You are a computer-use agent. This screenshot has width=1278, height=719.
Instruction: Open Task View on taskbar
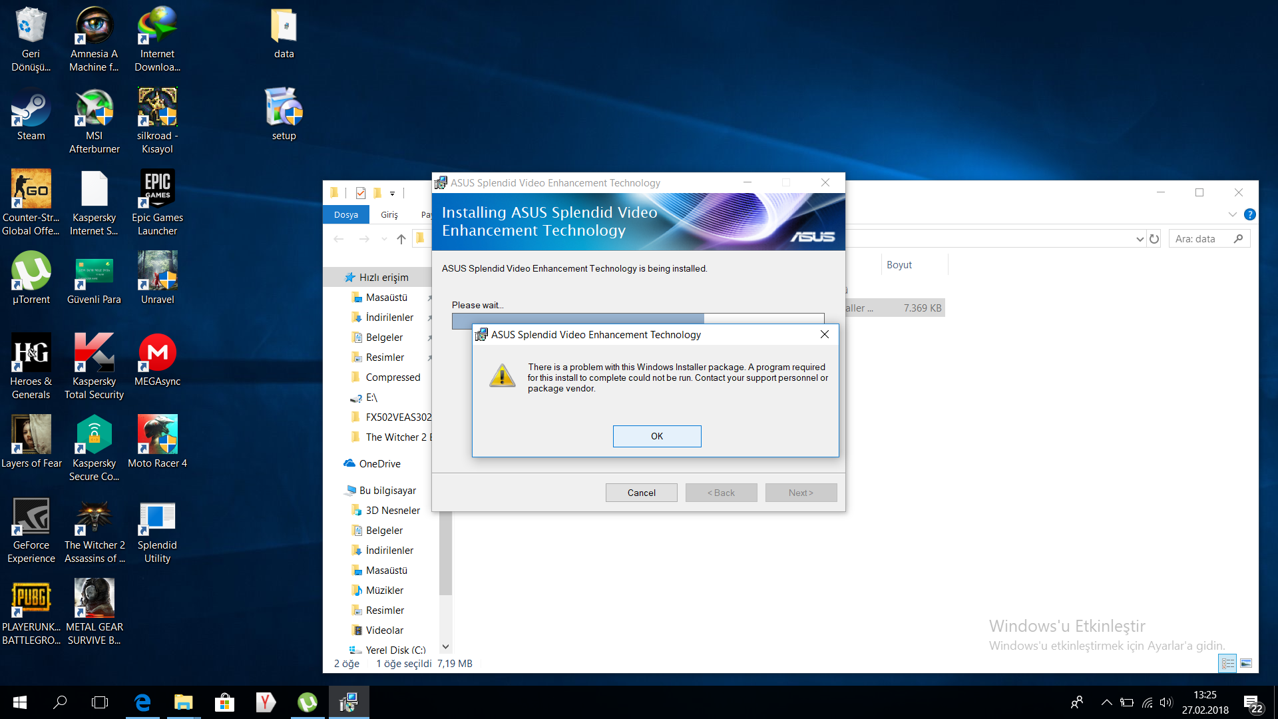coord(100,702)
